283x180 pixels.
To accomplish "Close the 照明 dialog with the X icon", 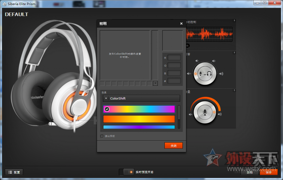I will pos(181,24).
